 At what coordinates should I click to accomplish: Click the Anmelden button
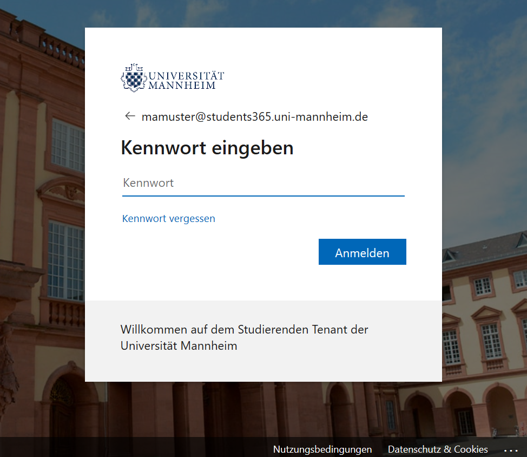(363, 252)
